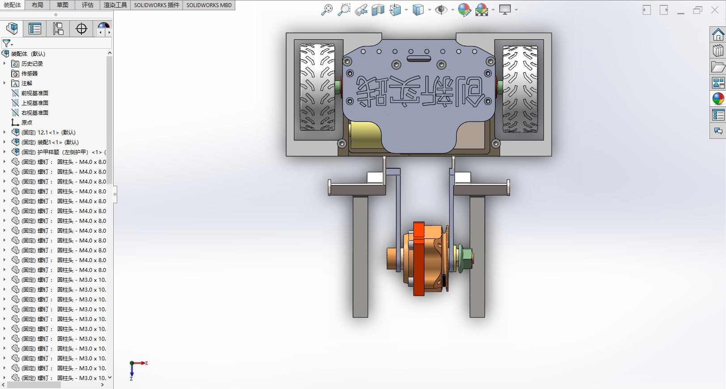The image size is (726, 389).
Task: Select the 传感器 tree item
Action: pyautogui.click(x=30, y=73)
